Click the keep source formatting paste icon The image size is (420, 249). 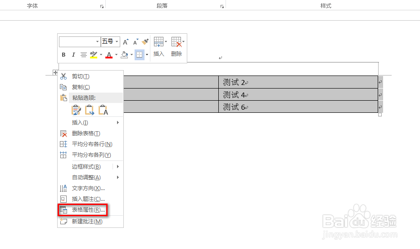pyautogui.click(x=77, y=110)
